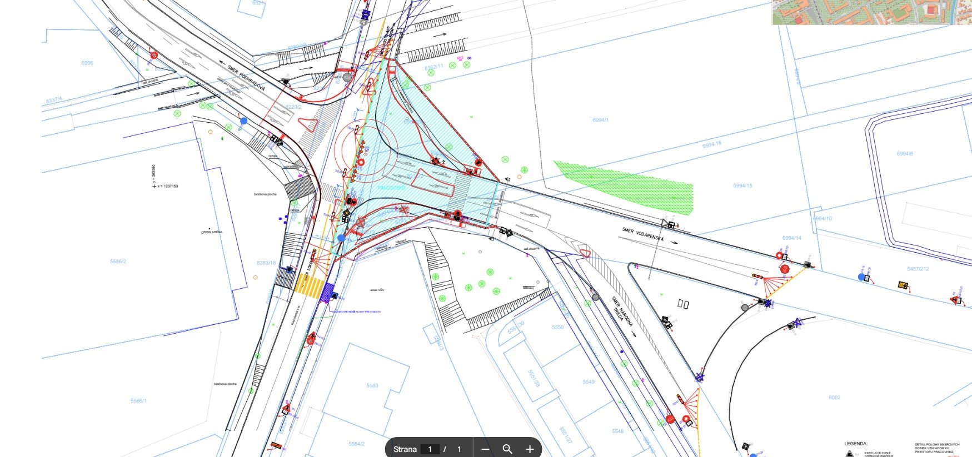Click the zoom out minus button
972x457 pixels.
[x=485, y=449]
